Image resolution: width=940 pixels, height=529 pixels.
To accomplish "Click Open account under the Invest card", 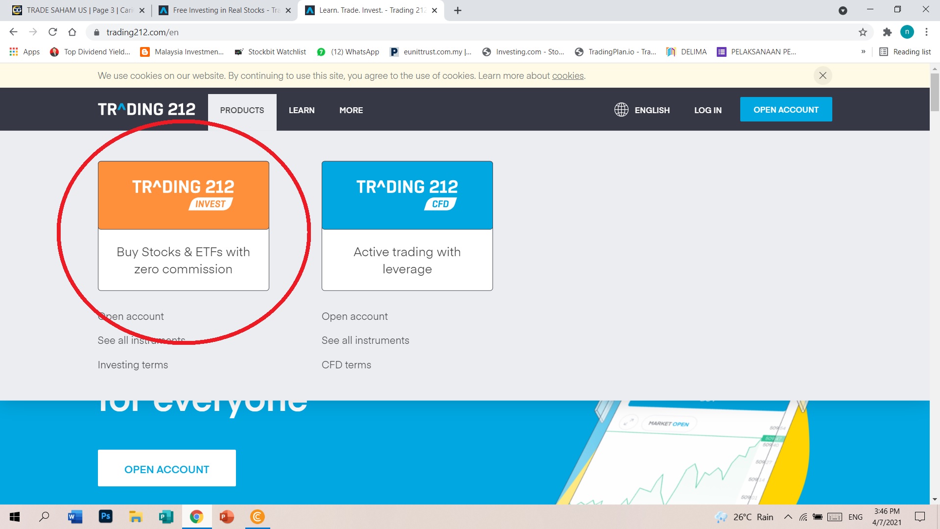I will coord(131,316).
